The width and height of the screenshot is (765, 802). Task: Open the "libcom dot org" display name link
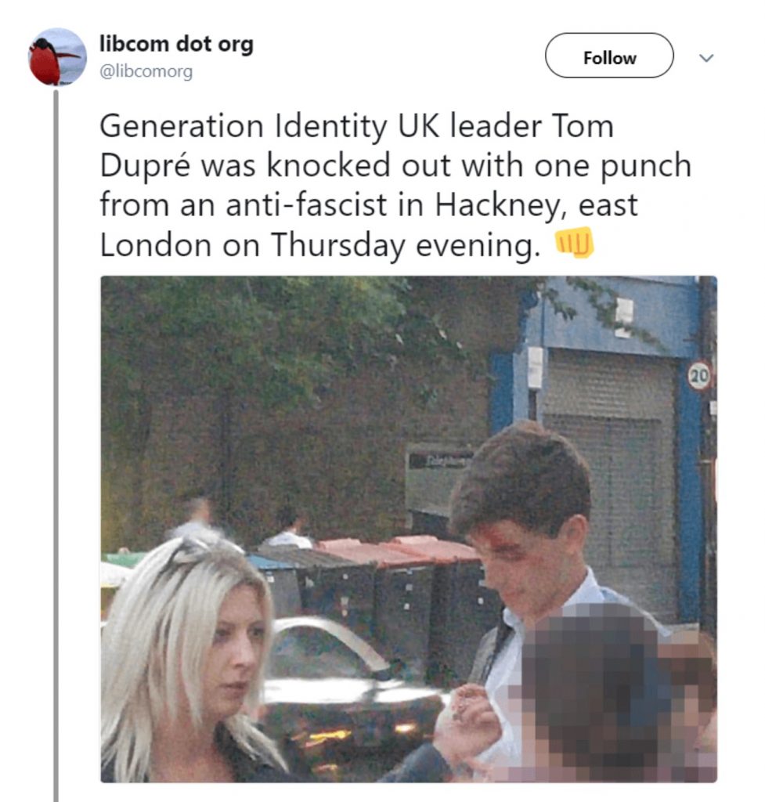[x=176, y=44]
